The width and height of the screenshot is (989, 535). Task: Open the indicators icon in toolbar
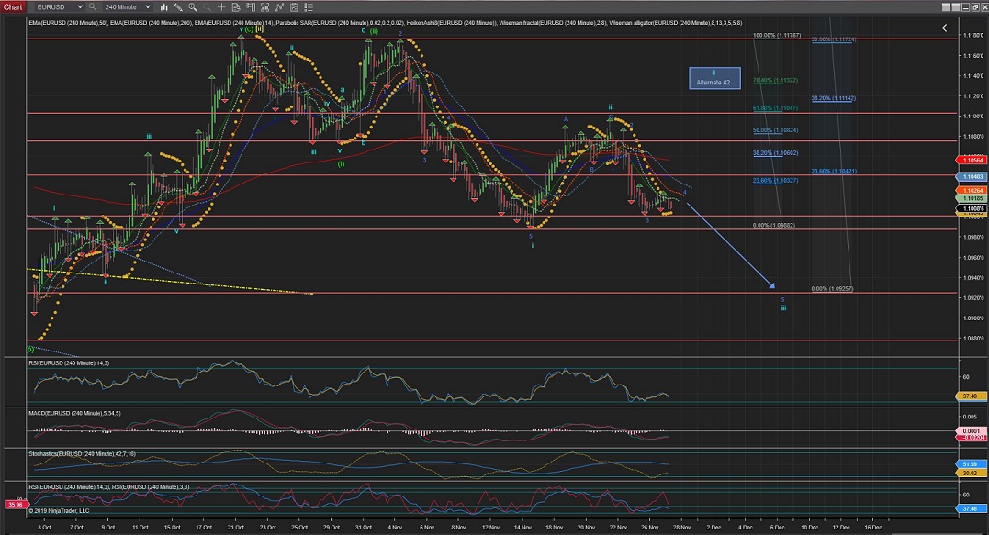264,6
